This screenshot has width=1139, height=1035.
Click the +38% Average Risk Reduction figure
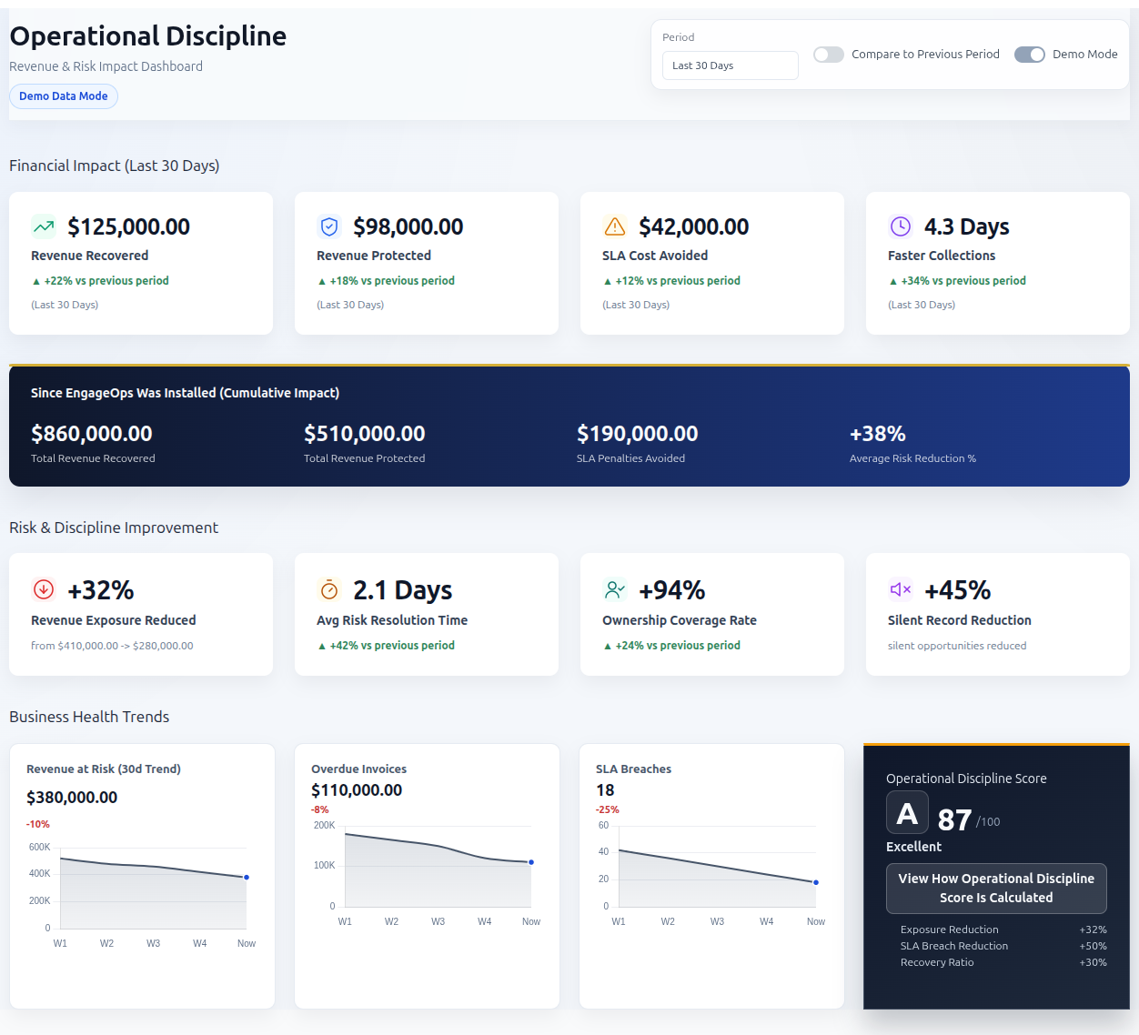(x=878, y=434)
